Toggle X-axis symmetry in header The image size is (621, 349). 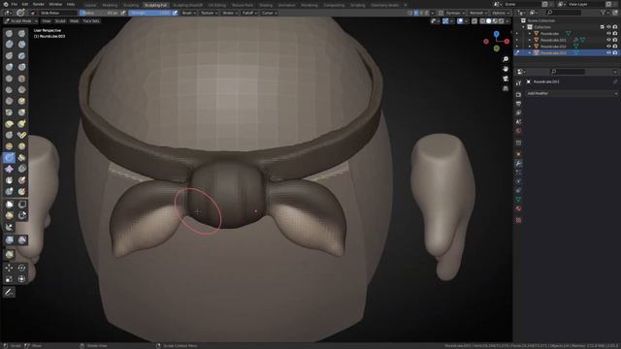pyautogui.click(x=415, y=13)
